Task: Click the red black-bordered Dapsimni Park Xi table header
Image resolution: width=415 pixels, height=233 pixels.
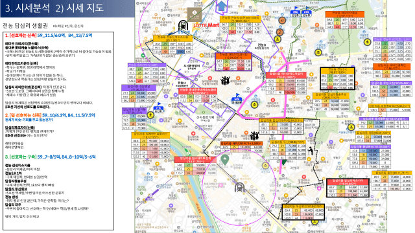Action: pyautogui.click(x=348, y=182)
